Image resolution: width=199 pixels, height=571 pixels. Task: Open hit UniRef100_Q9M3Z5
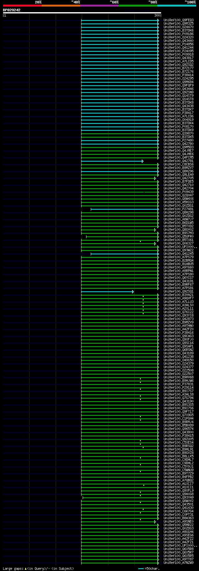pos(178,24)
